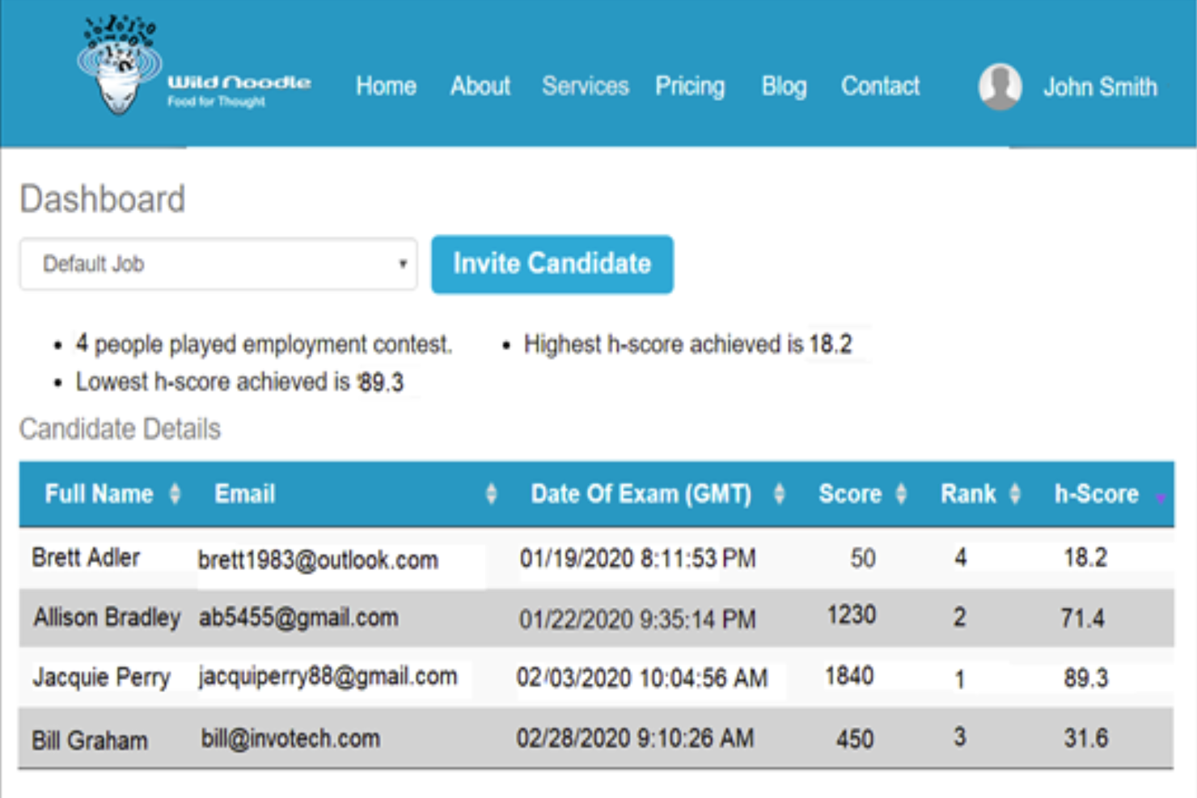Sort table by Full Name arrows
This screenshot has height=798, width=1197.
coord(175,494)
